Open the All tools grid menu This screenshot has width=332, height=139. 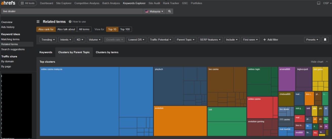coord(28,3)
